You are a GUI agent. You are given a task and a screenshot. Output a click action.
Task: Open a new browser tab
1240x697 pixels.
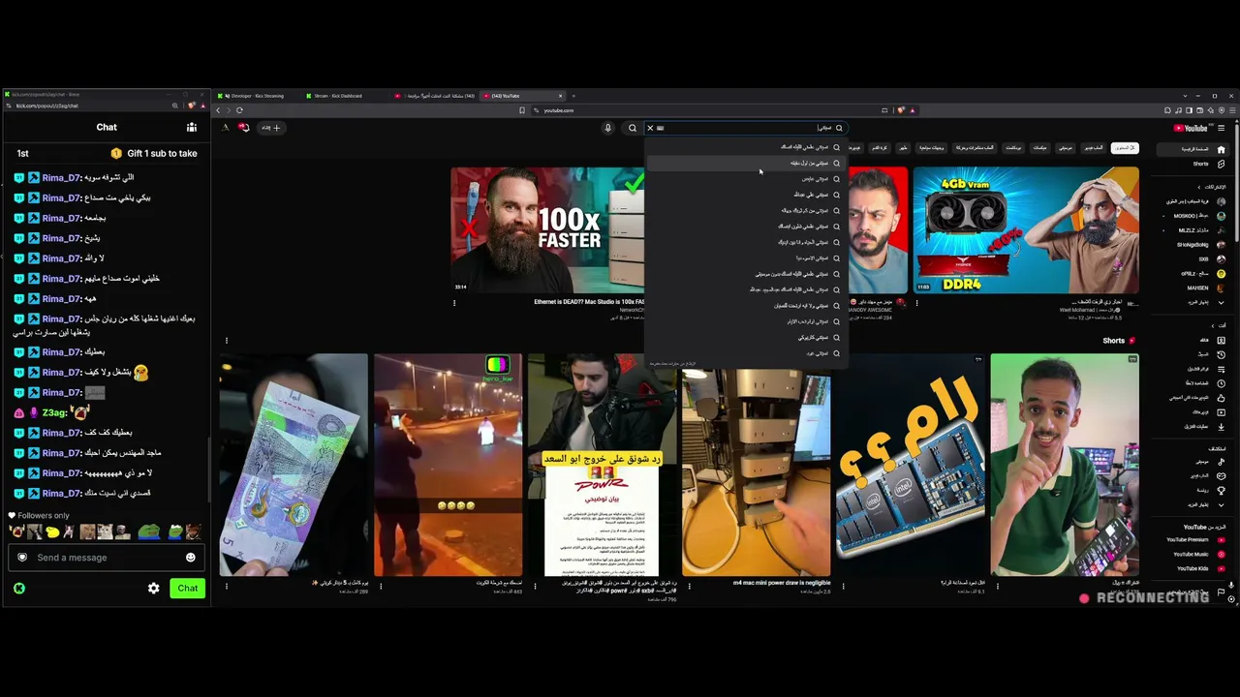573,96
